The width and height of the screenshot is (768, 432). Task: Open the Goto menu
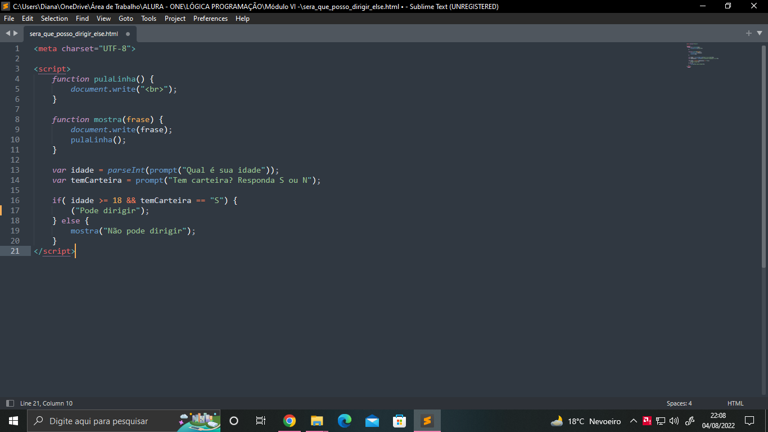tap(126, 19)
